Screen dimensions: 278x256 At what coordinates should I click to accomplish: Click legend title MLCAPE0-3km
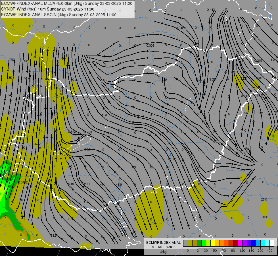tap(163, 247)
